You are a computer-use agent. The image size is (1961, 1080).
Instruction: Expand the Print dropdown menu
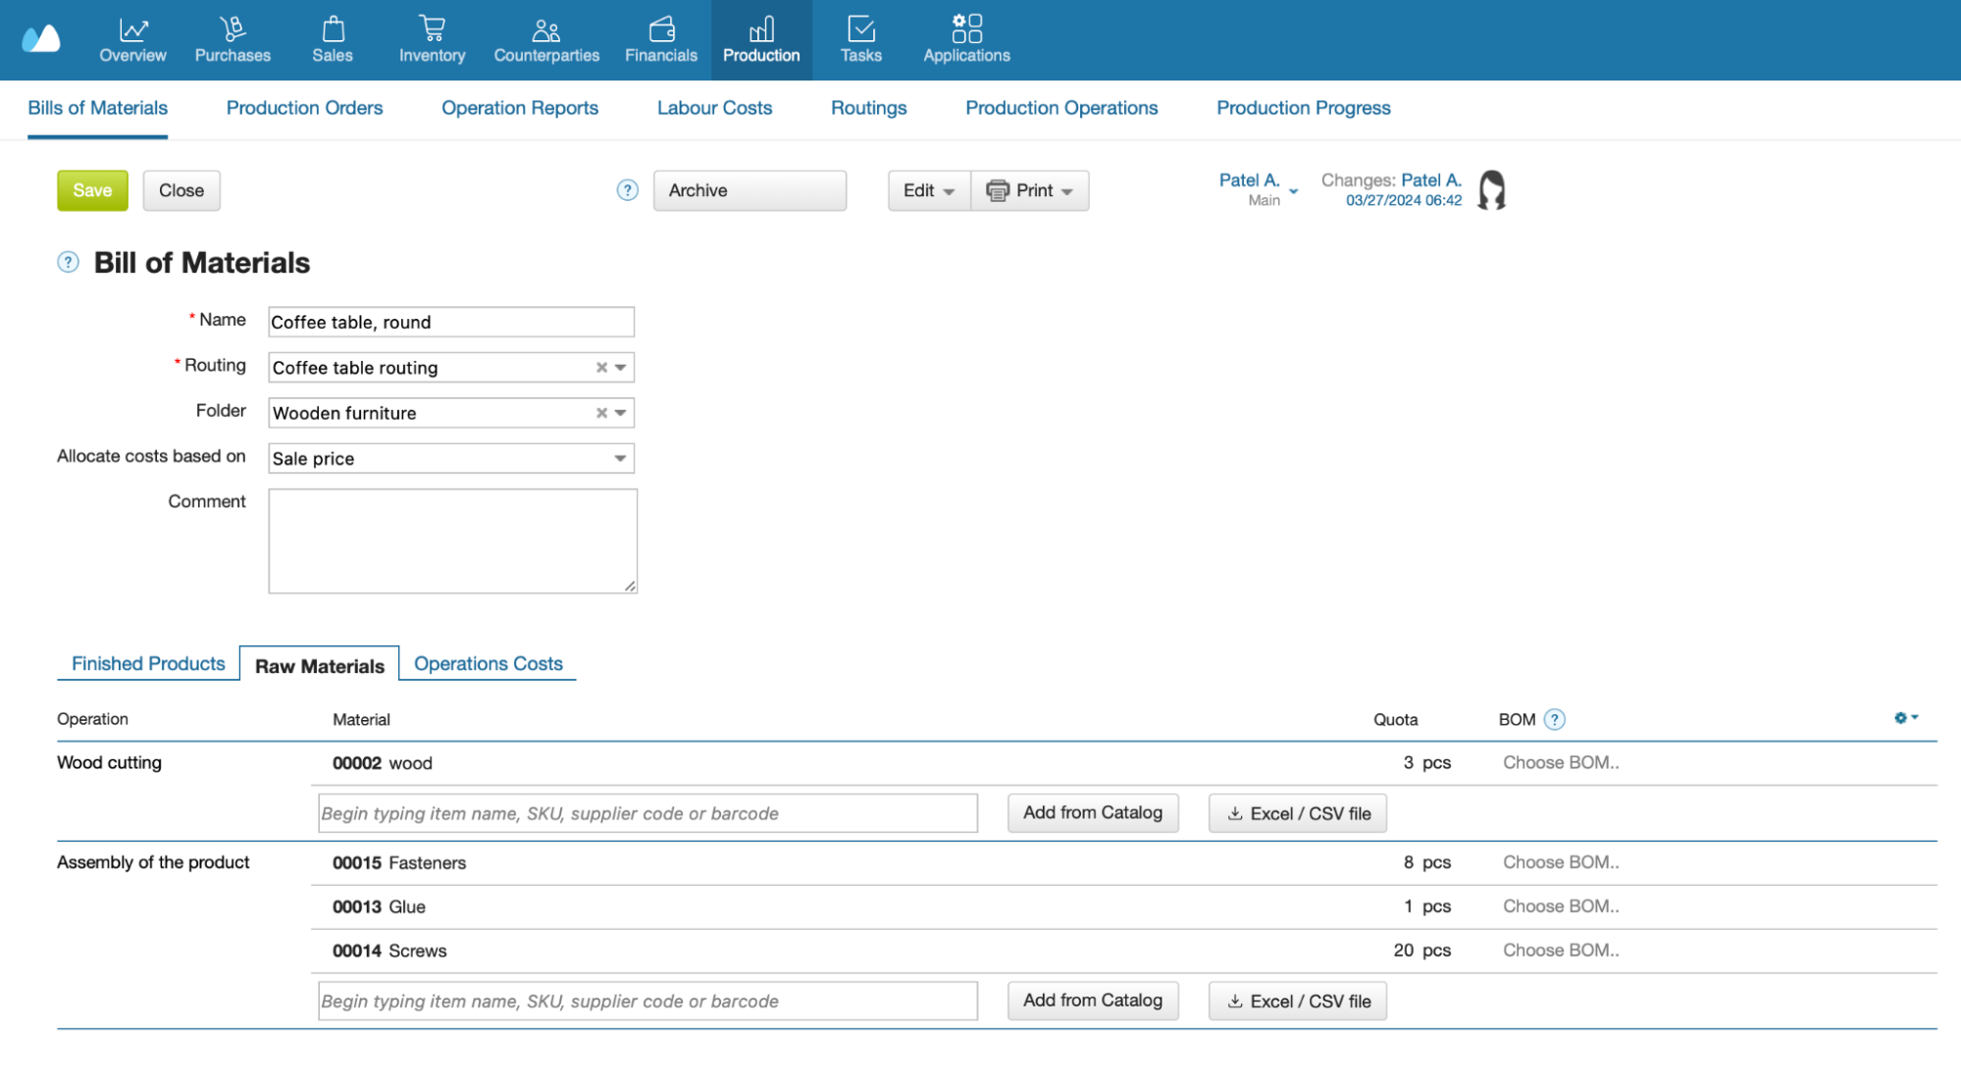point(1030,190)
